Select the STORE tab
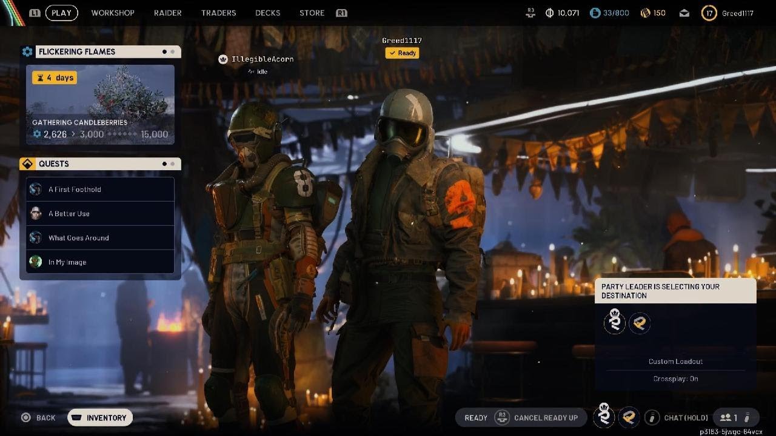This screenshot has width=776, height=436. pos(312,13)
